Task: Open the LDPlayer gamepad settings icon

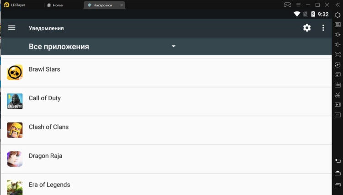Action: [287, 5]
